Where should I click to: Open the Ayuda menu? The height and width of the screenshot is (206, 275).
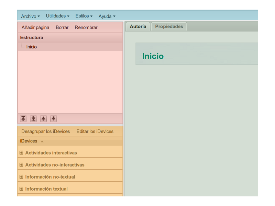pos(107,16)
